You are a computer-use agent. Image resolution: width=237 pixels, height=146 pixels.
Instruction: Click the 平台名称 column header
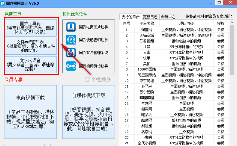point(147,23)
